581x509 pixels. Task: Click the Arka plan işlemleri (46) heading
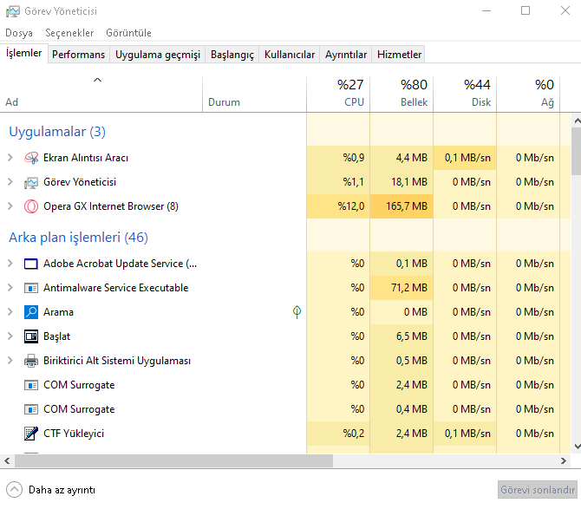pos(78,237)
